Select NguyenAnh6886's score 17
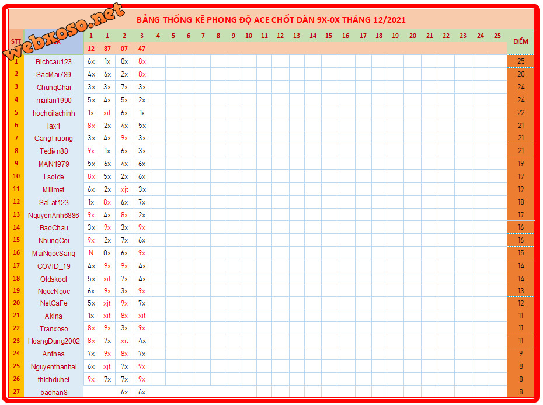The image size is (543, 405). click(520, 215)
